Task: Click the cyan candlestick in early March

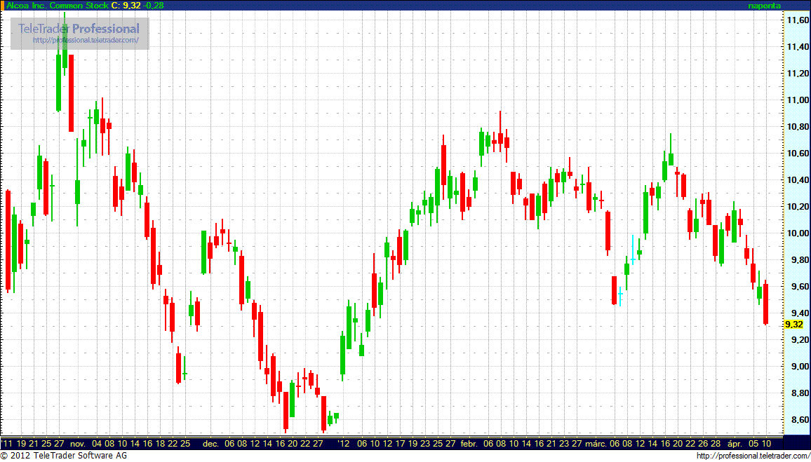Action: [620, 295]
